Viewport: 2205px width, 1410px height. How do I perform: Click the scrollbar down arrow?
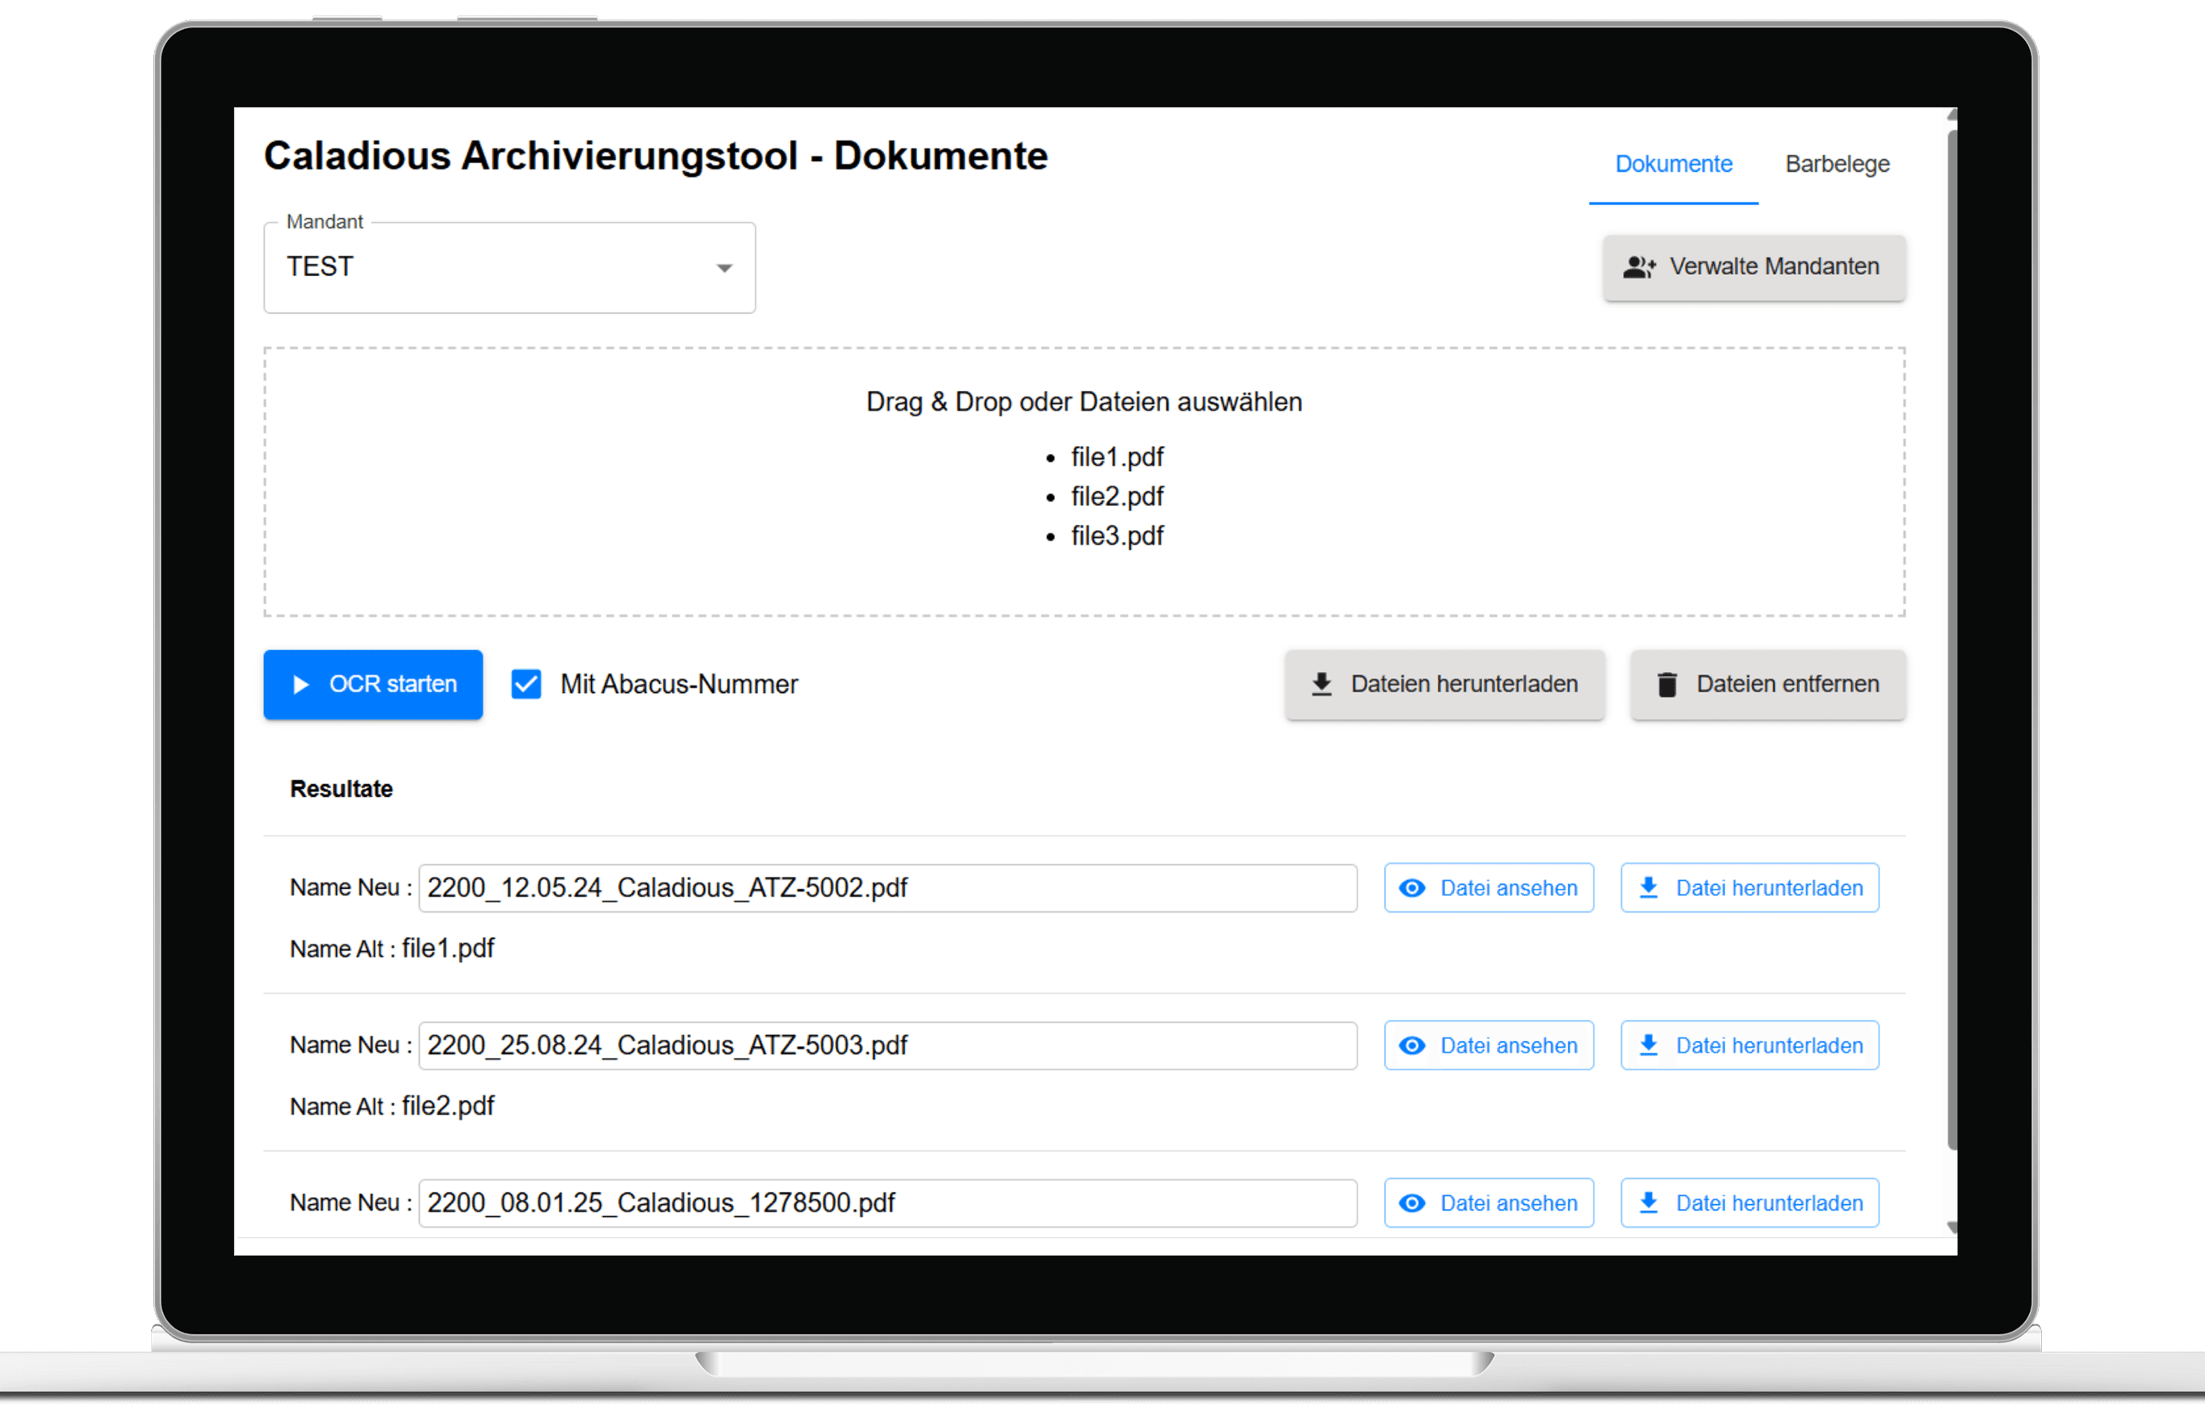click(x=1952, y=1228)
